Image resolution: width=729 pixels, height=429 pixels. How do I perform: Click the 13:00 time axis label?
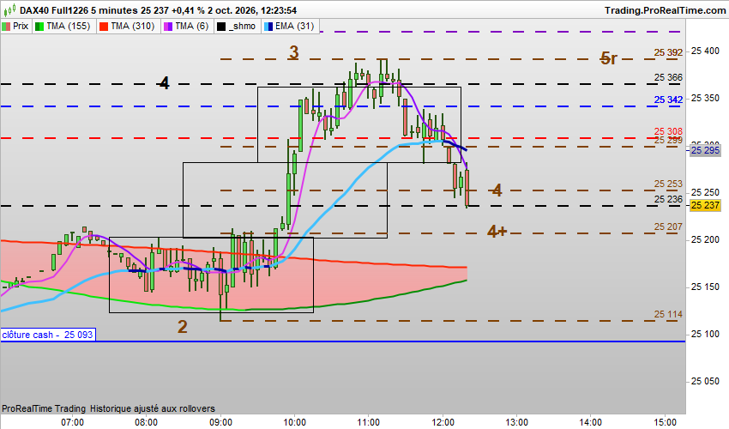tap(516, 422)
